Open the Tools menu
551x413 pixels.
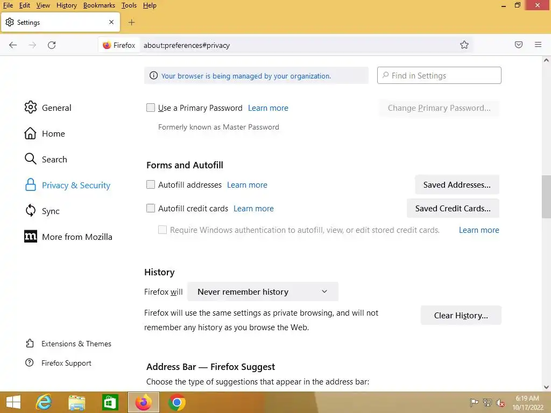click(x=129, y=5)
